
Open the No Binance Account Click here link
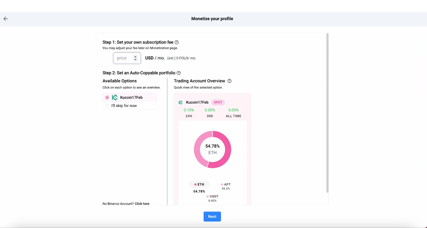[x=142, y=204]
